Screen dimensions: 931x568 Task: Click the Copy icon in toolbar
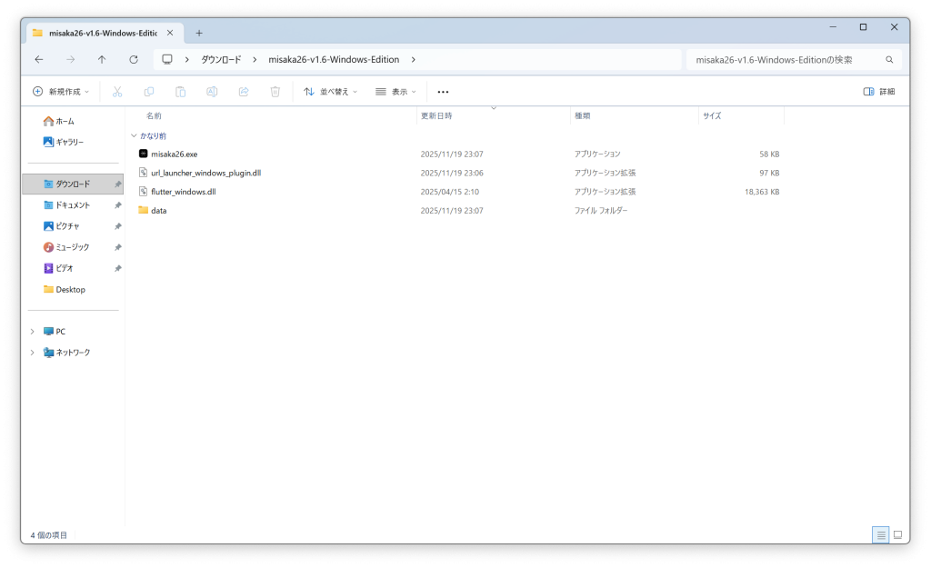tap(149, 92)
